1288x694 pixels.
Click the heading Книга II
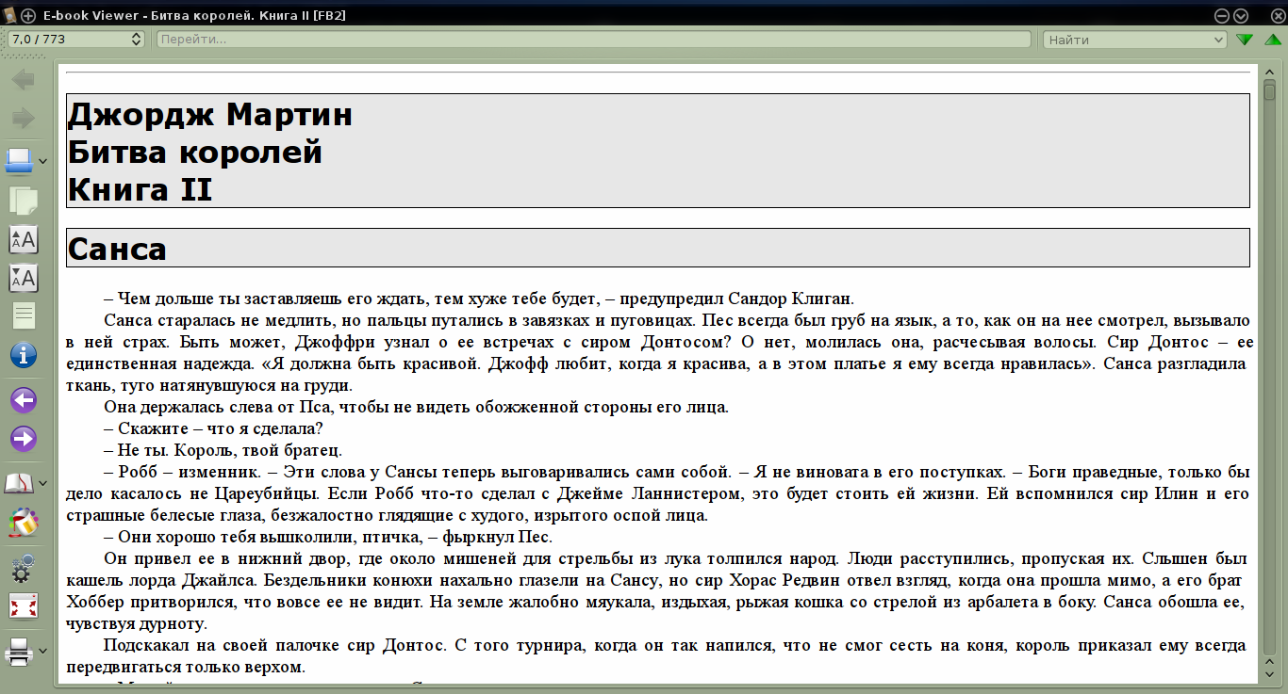tap(140, 190)
